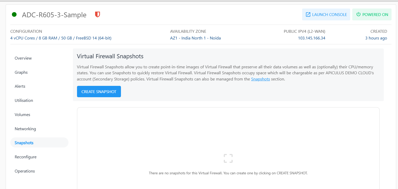Screen dimensions: 398x189
Task: Show the Networking section
Action: 25,129
